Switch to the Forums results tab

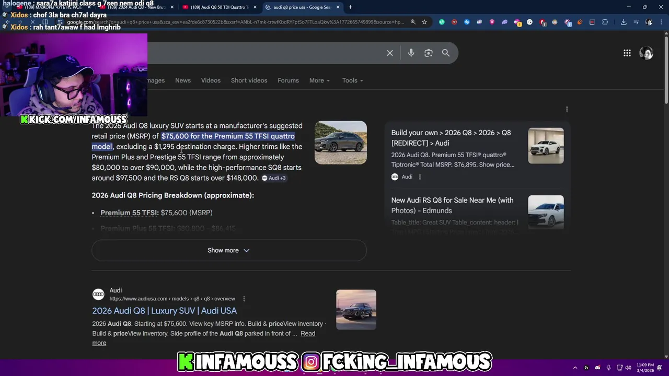(x=288, y=80)
